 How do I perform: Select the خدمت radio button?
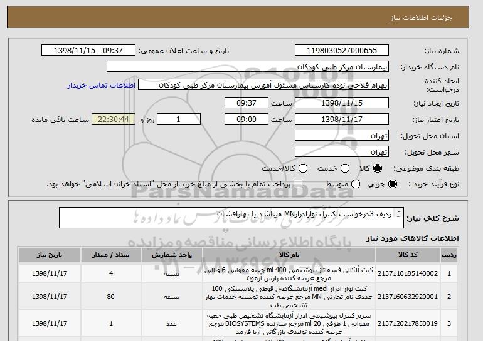[x=345, y=168]
